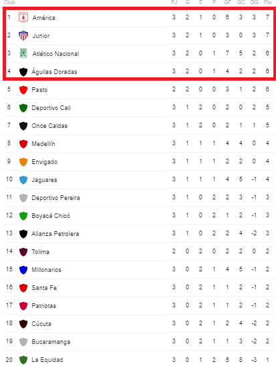Click the Junior club crest icon
The height and width of the screenshot is (366, 276).
tap(23, 35)
